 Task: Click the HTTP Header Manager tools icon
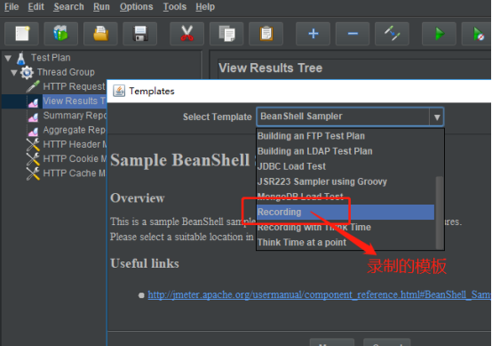[x=33, y=145]
